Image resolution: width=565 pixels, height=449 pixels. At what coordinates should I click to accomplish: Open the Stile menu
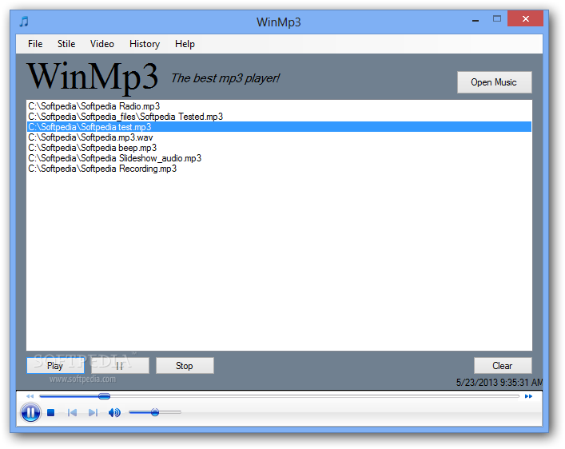66,44
